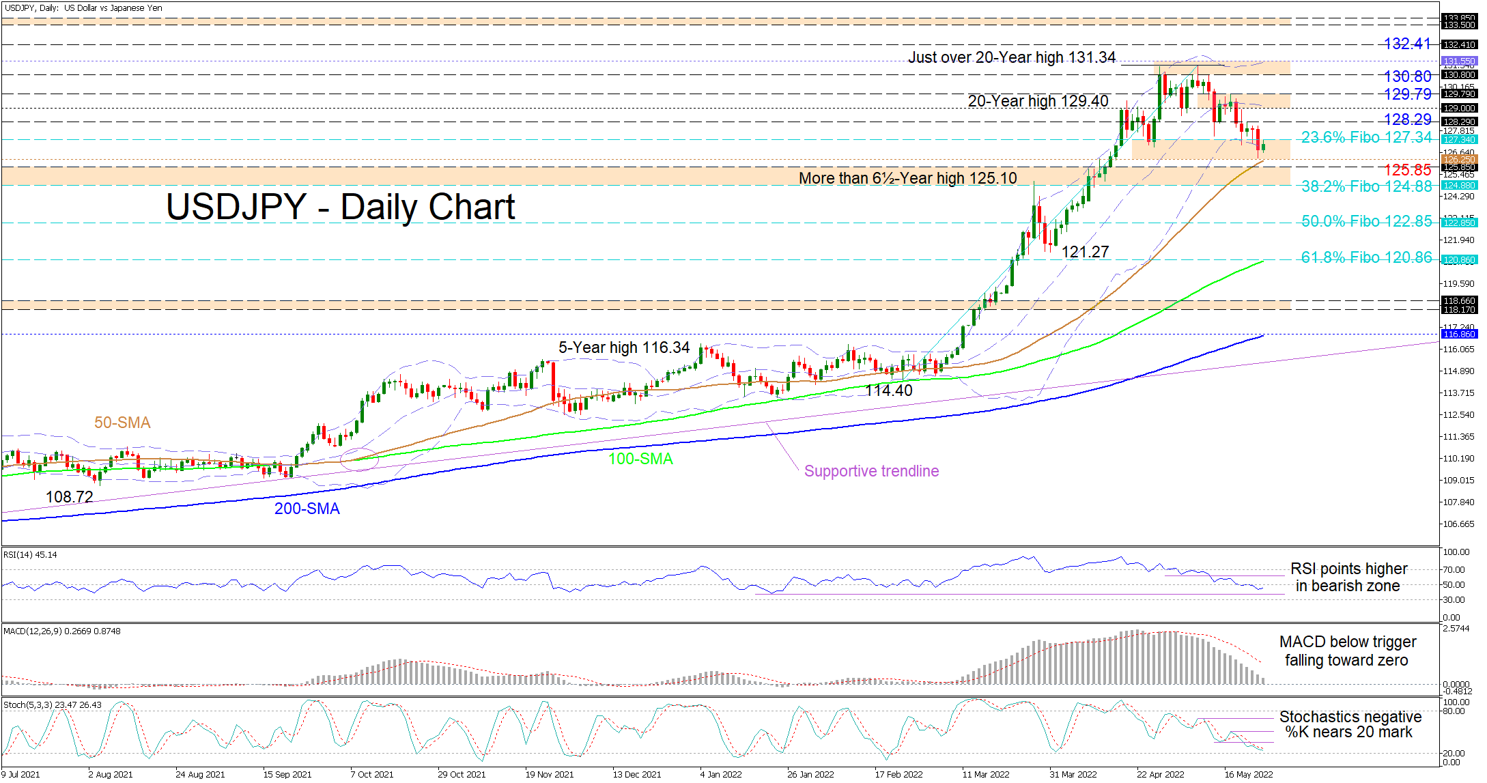Click the USDJPY - Daily Chart title
Screen dimensions: 1487x783
click(340, 207)
